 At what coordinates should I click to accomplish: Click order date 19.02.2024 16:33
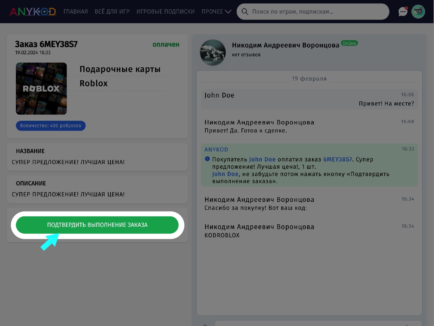point(33,52)
